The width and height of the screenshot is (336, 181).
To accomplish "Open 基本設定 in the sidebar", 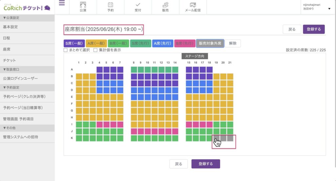I will tap(10, 27).
